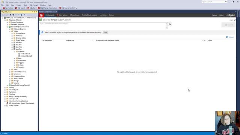Collapse the LearnGitSQLSourceControl database node
The height and width of the screenshot is (135, 240).
[x=7, y=27]
